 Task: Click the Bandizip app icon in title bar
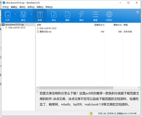pos(4,3)
